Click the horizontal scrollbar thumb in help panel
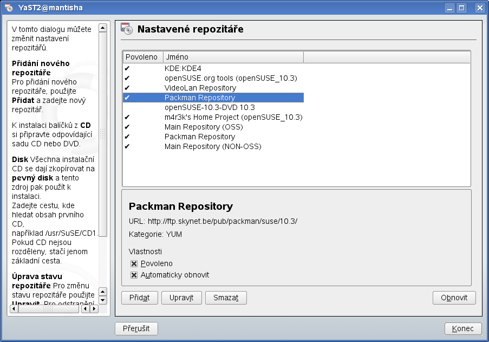The width and height of the screenshot is (489, 342). (x=48, y=309)
